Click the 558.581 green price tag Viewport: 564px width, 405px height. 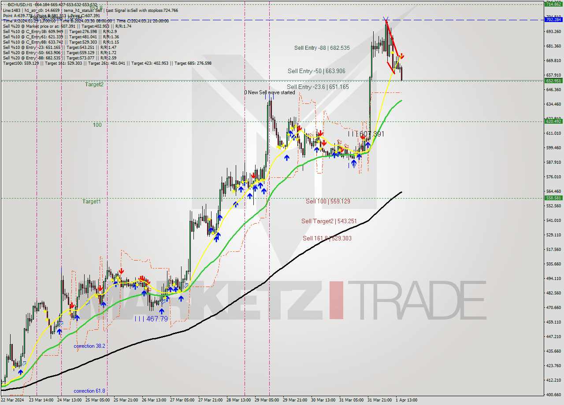click(x=553, y=198)
